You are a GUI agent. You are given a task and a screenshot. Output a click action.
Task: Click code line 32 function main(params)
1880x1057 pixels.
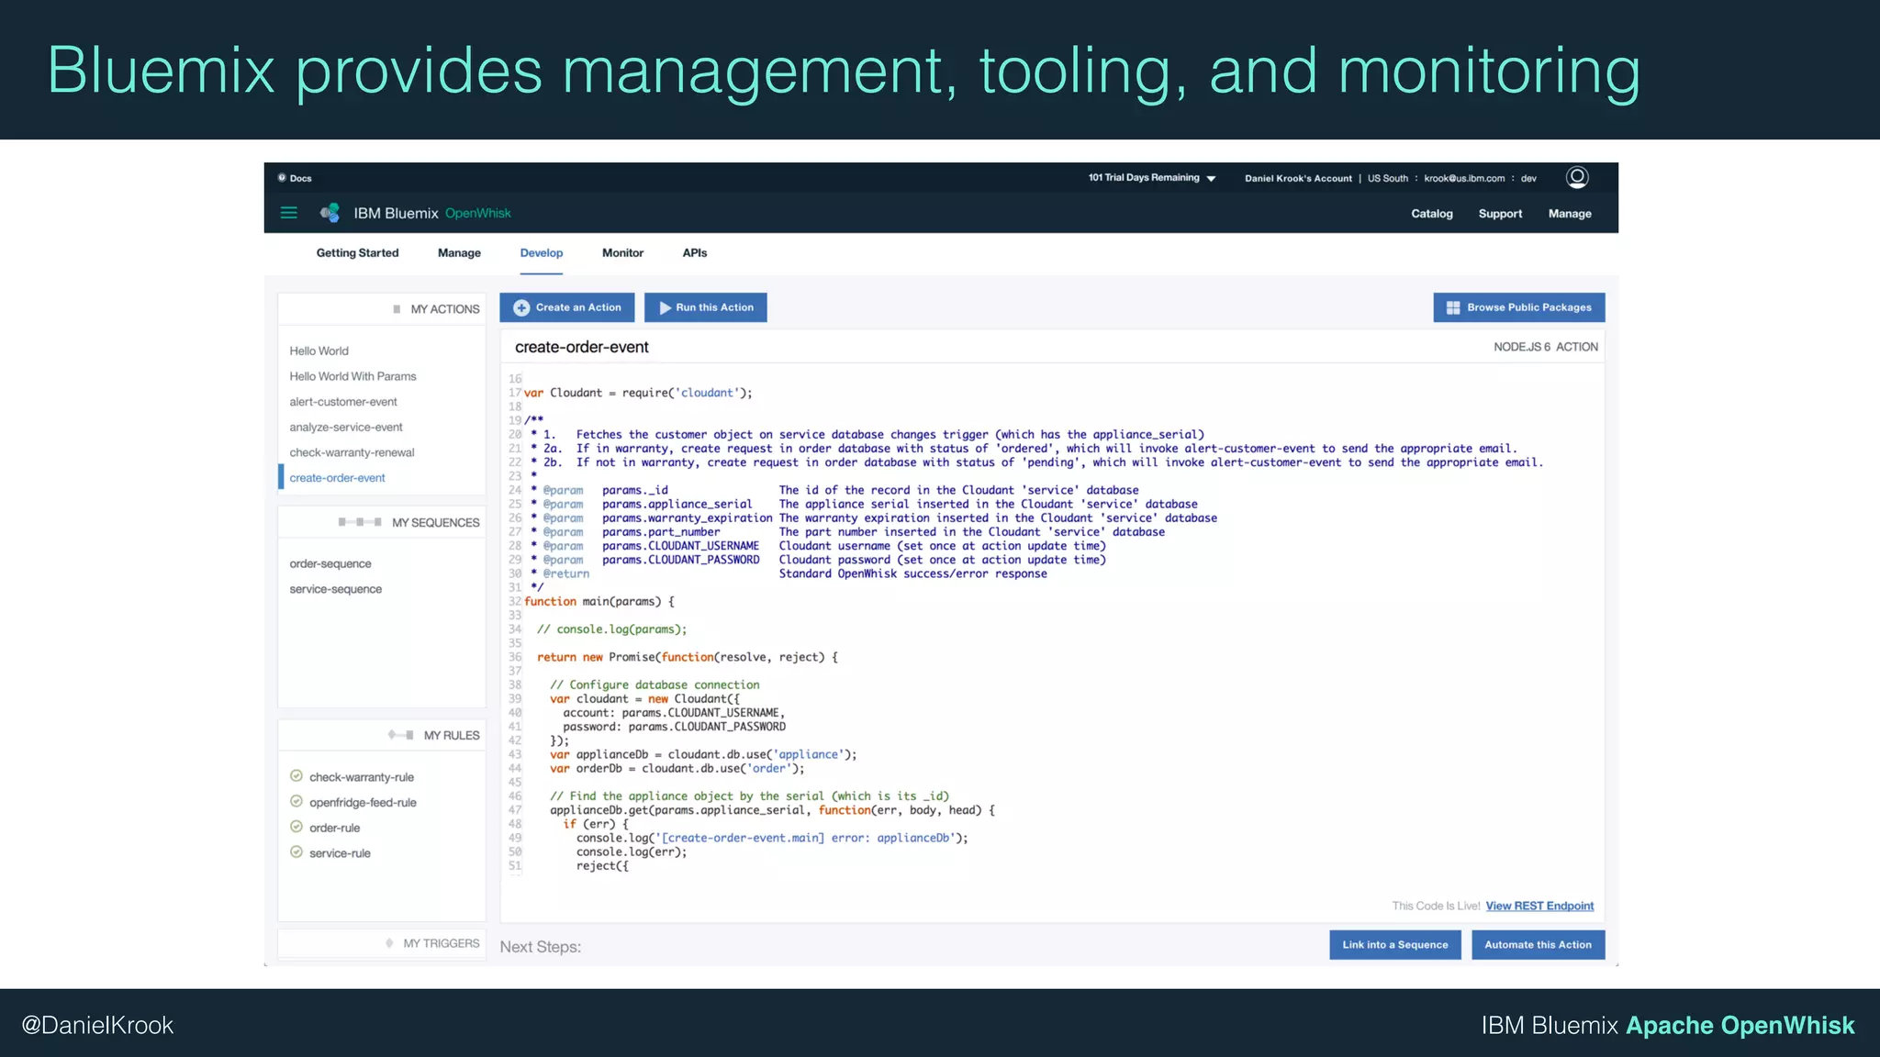599,602
